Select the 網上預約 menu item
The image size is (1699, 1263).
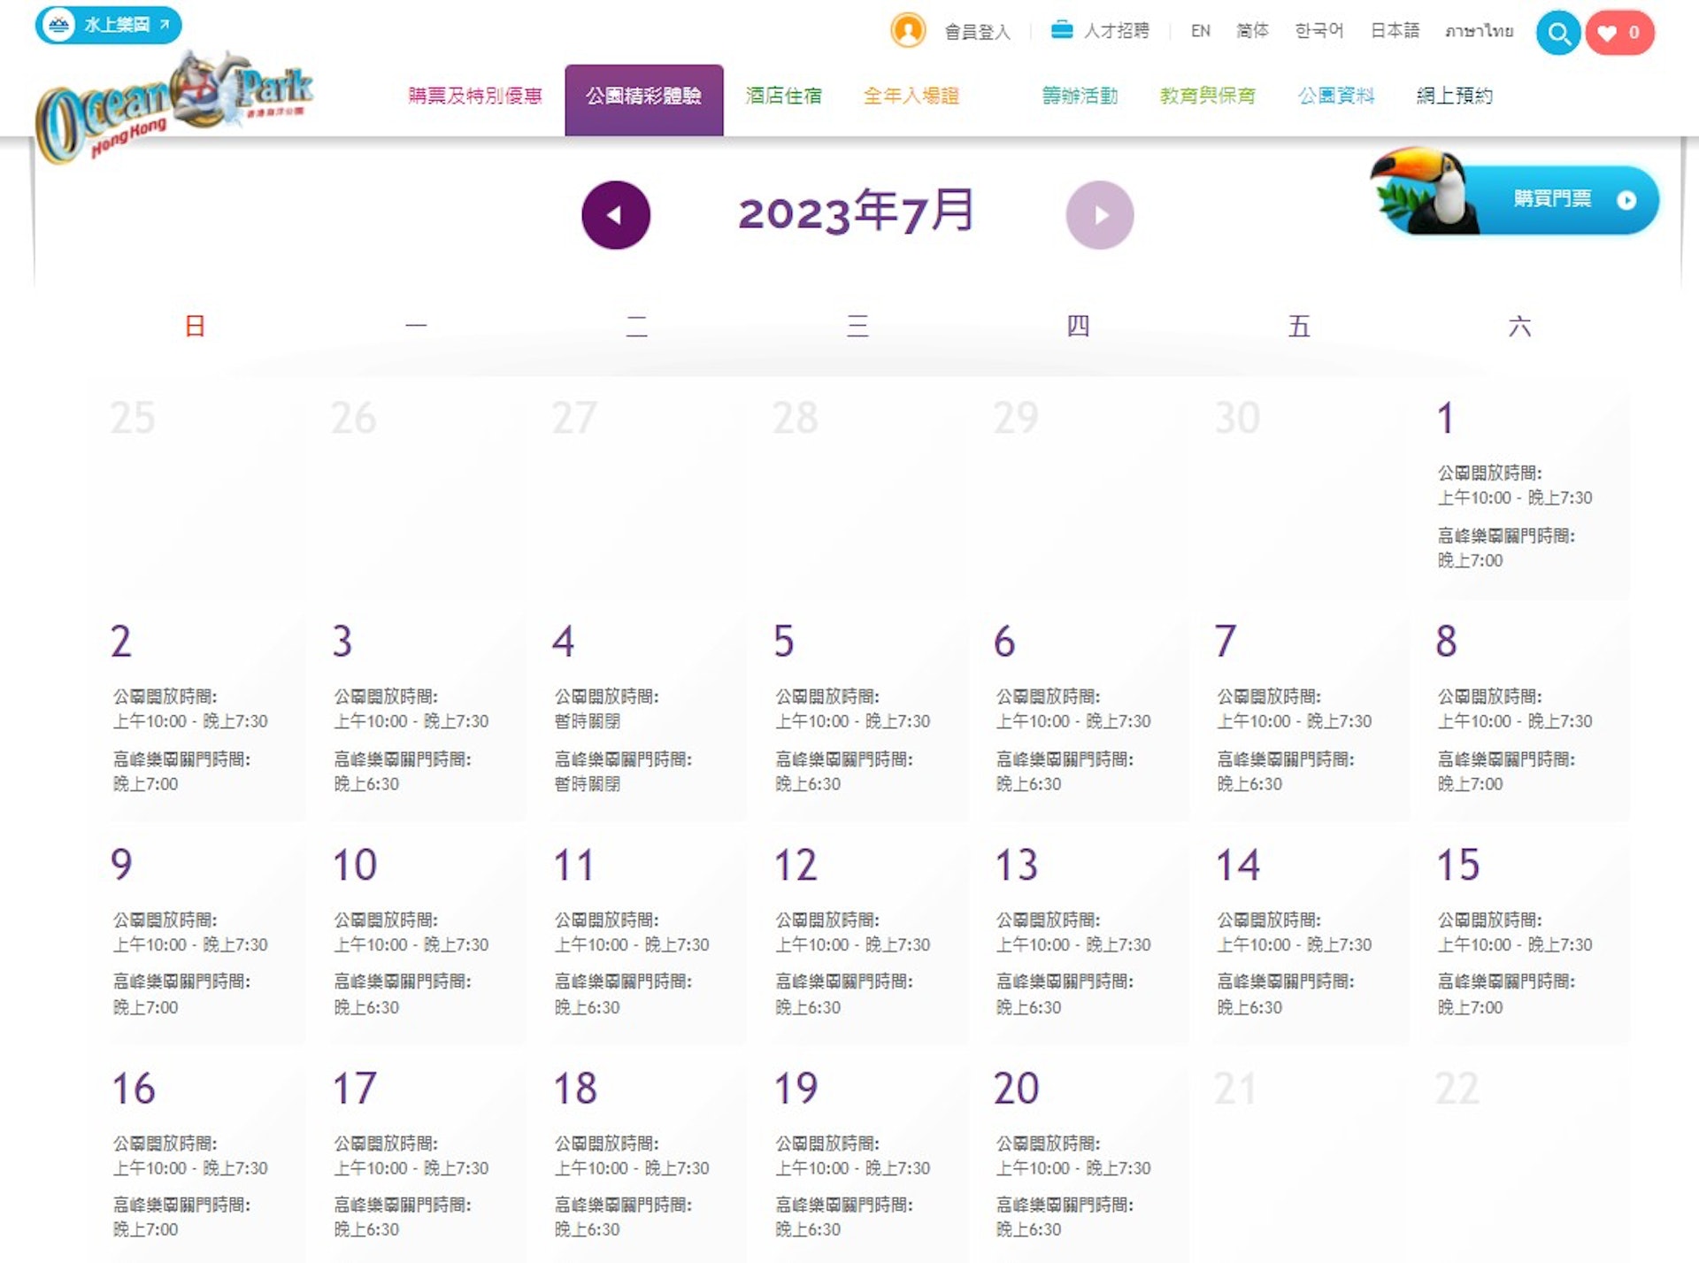coord(1455,96)
